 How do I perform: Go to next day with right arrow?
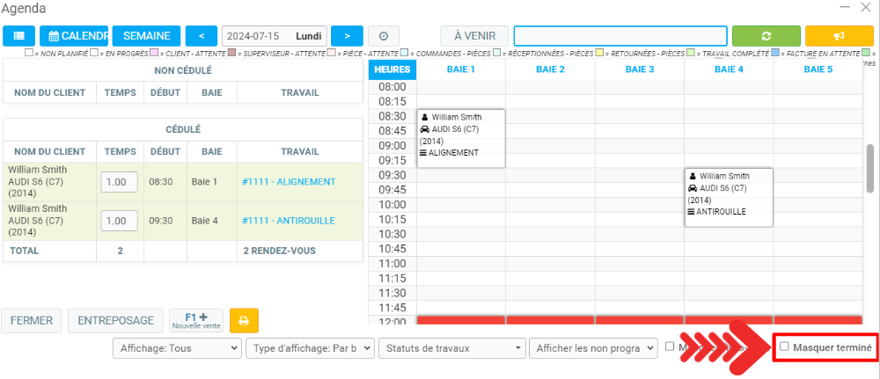(348, 36)
